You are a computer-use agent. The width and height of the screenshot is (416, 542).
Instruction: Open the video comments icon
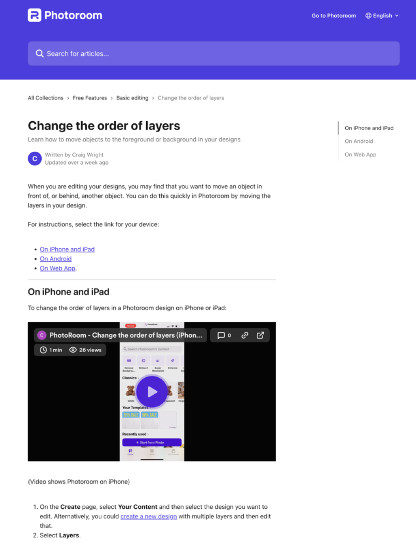pos(221,335)
